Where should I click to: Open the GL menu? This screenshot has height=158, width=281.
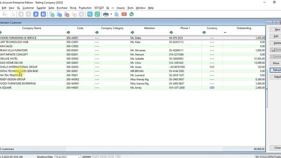click(18, 8)
